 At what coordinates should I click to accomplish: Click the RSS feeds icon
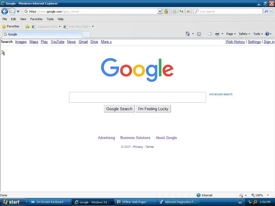point(199,34)
